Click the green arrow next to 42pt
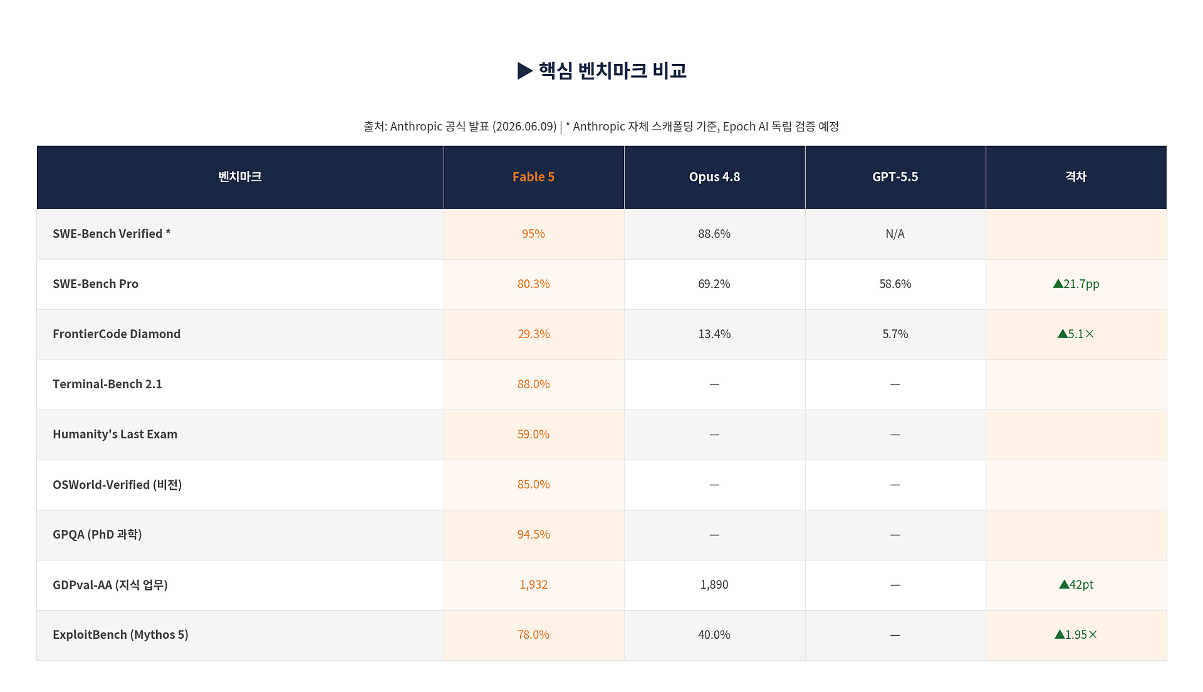 [1064, 584]
